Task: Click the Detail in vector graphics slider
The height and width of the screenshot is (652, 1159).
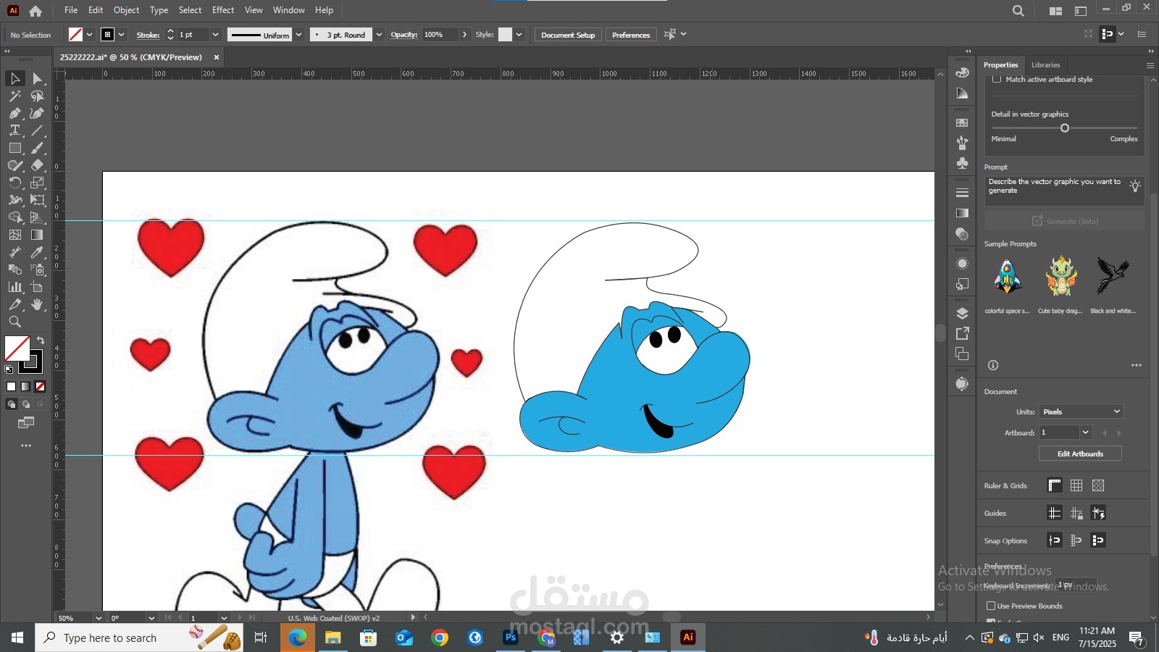Action: 1064,128
